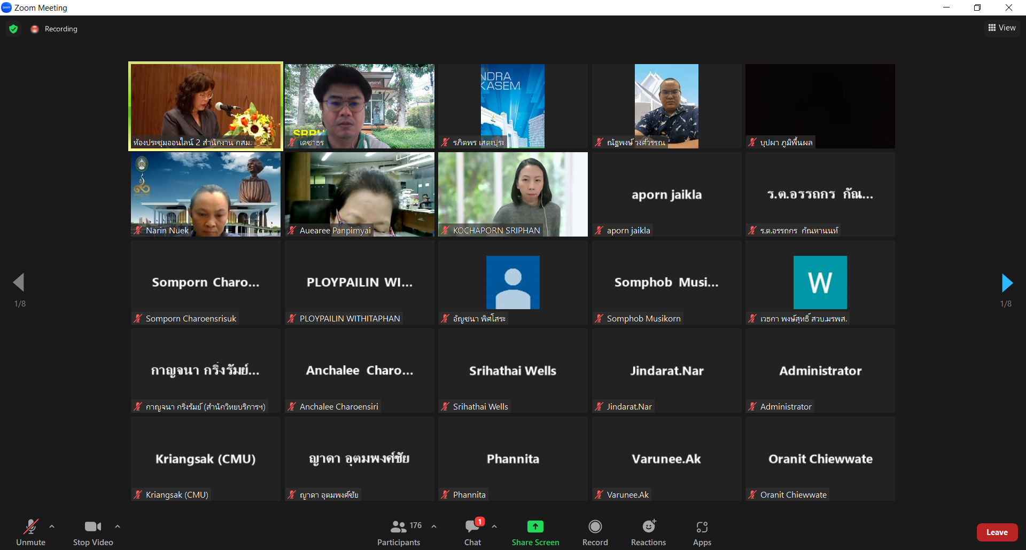Go to previous gallery page arrow
The image size is (1026, 550).
[19, 283]
